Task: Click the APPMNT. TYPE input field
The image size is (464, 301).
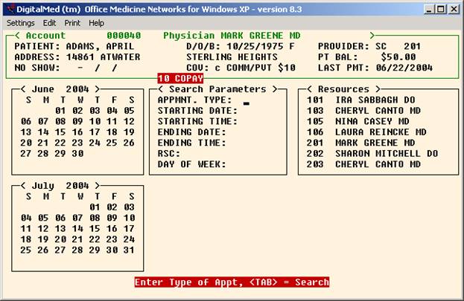Action: pos(247,100)
